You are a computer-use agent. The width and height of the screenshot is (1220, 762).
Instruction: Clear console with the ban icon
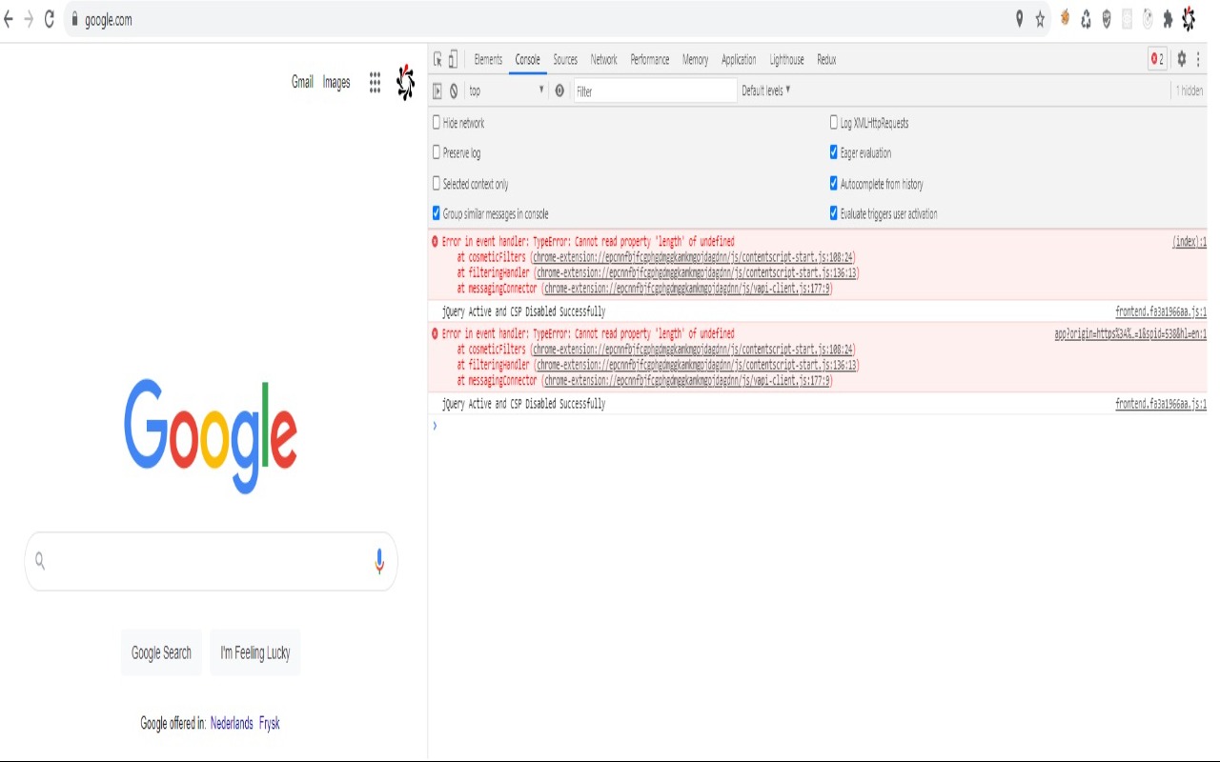[454, 91]
